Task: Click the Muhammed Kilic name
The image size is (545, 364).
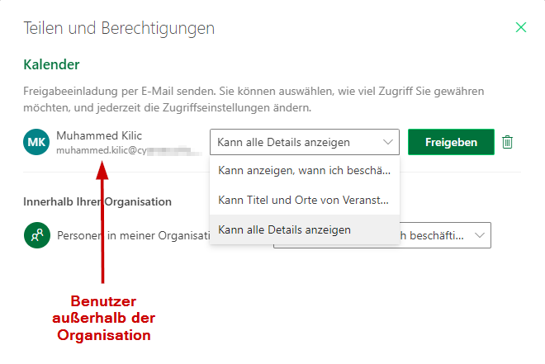Action: [x=99, y=135]
